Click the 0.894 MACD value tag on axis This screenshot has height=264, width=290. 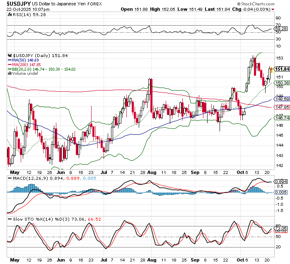point(281,181)
